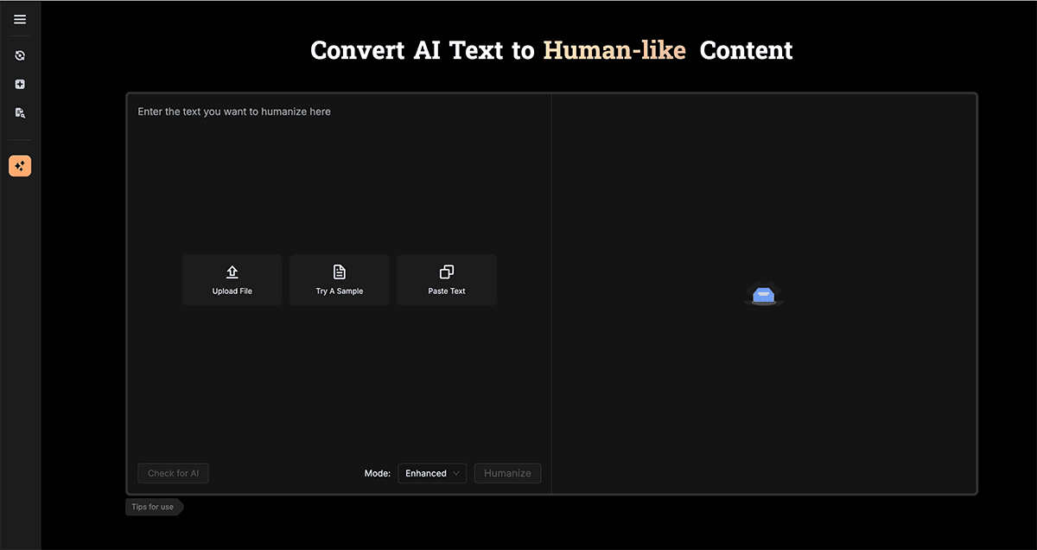Click the Humanize button
This screenshot has height=550, width=1037.
[x=507, y=473]
